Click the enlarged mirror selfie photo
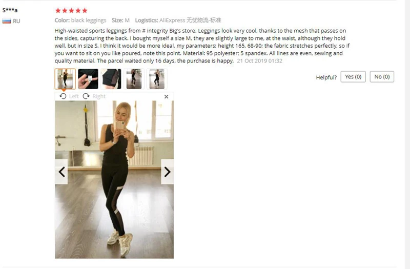This screenshot has height=269, width=410. tap(114, 180)
